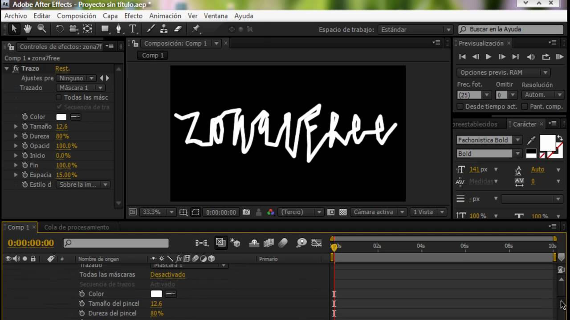The height and width of the screenshot is (320, 570).
Task: Select the Clone Stamp tool
Action: [163, 29]
